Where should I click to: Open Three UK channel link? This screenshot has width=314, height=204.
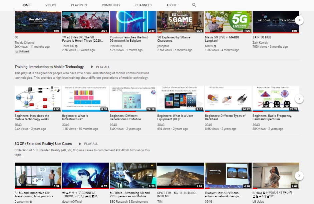pos(68,46)
